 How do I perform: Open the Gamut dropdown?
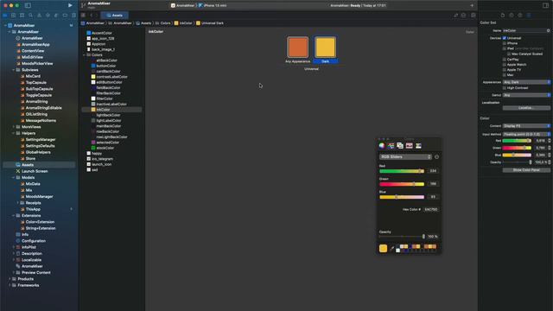coord(526,95)
